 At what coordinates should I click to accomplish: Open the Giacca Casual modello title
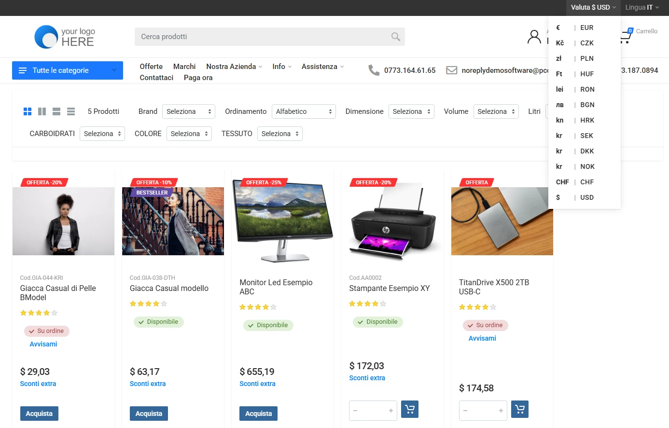point(169,288)
